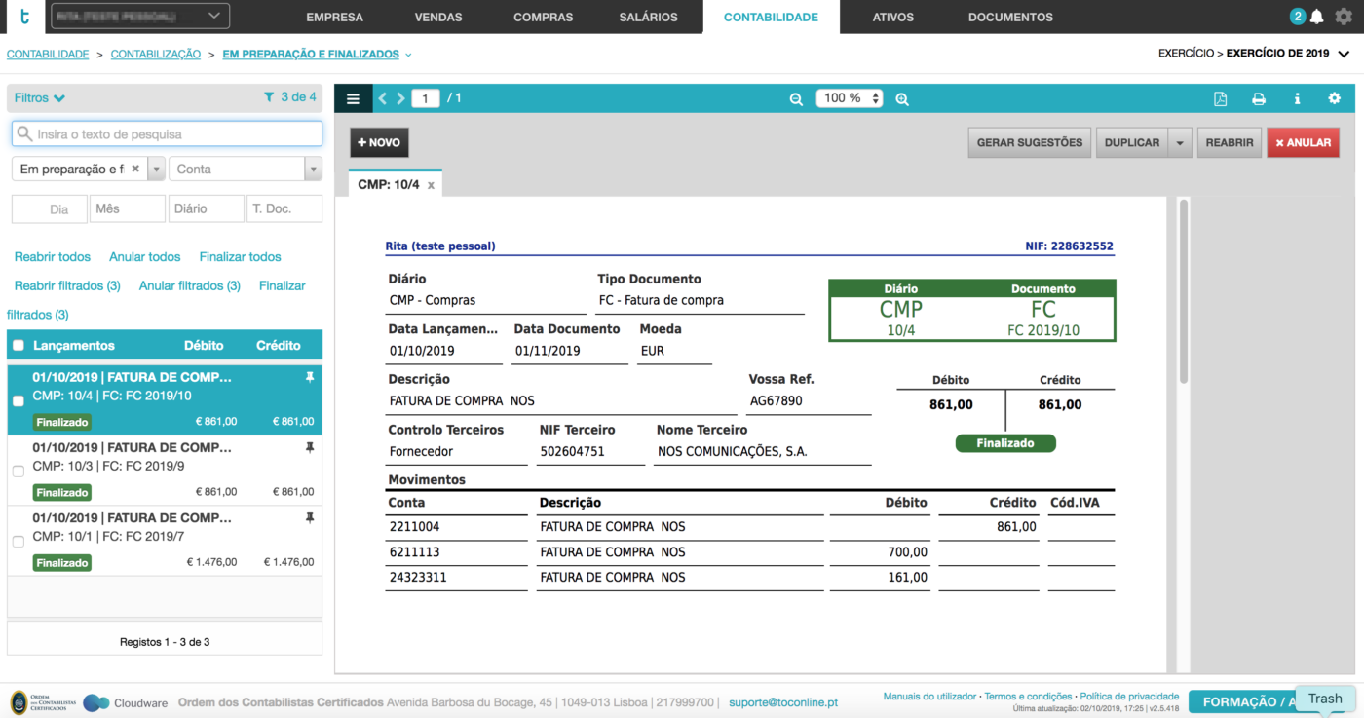Adjust the 100% zoom level stepper
The image size is (1364, 718).
click(875, 97)
